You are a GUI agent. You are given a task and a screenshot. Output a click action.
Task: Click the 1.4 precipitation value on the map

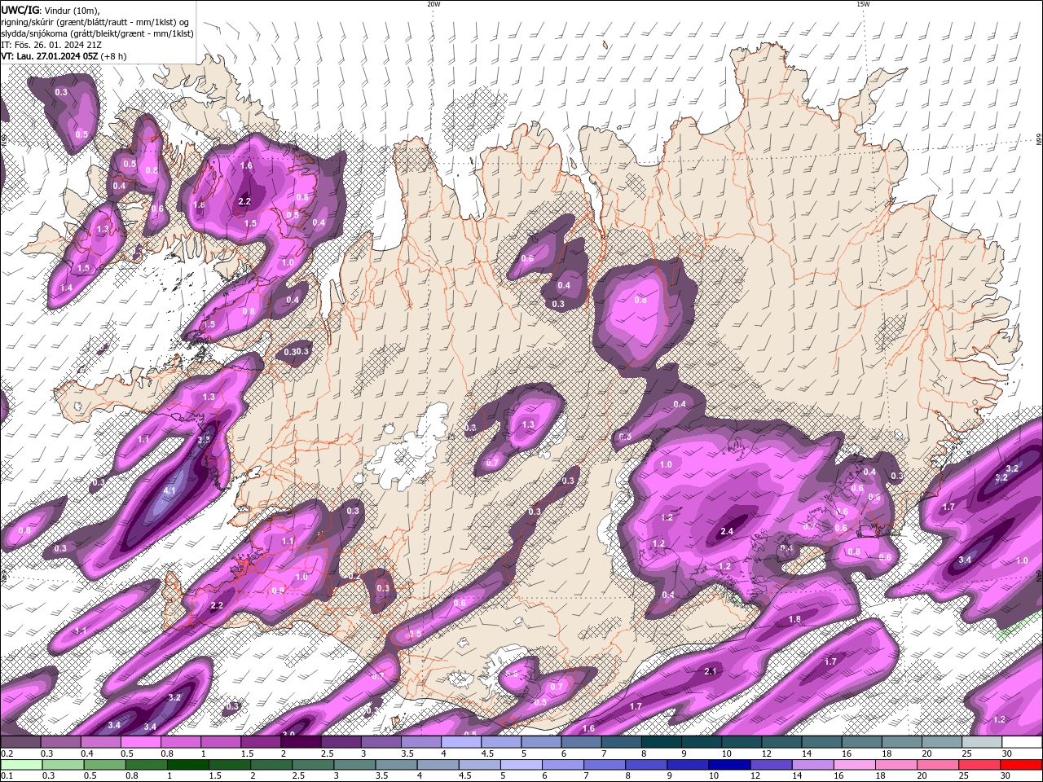pos(66,288)
